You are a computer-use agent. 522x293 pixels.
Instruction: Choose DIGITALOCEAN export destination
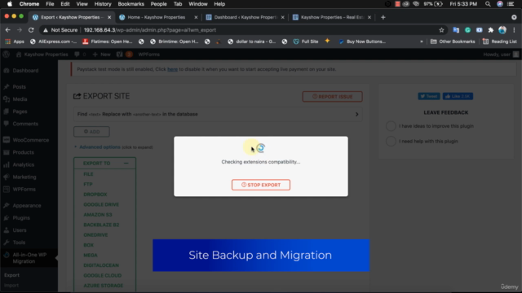click(101, 265)
